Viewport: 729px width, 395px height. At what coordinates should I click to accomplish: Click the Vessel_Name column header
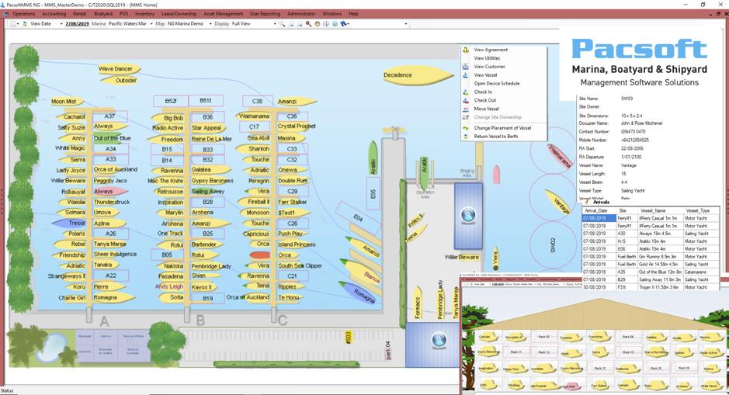(660, 210)
